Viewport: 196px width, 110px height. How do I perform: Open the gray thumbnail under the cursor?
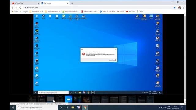(x=50, y=99)
